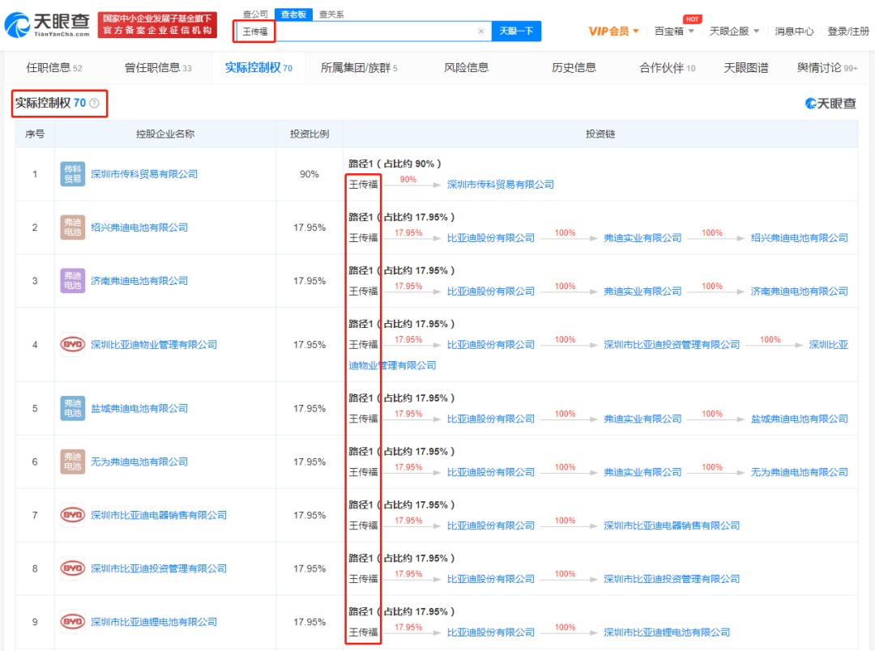Open the 曾任职信息 33 tab
This screenshot has width=875, height=651.
pos(158,68)
